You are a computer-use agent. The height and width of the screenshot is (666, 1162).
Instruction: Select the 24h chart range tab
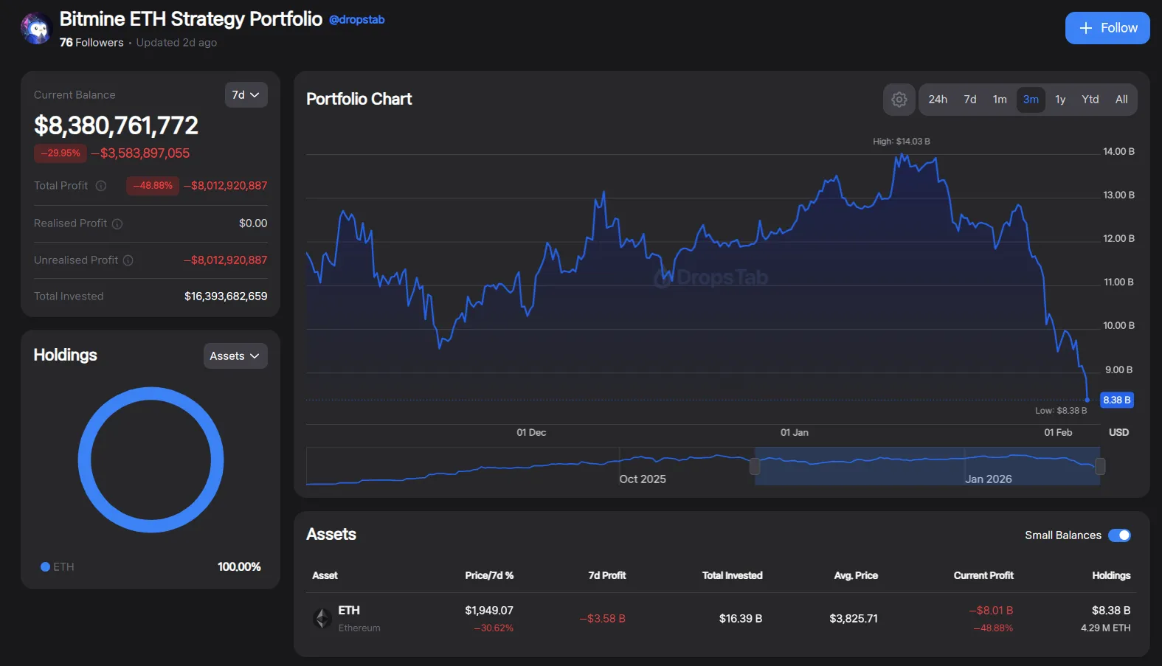point(938,100)
